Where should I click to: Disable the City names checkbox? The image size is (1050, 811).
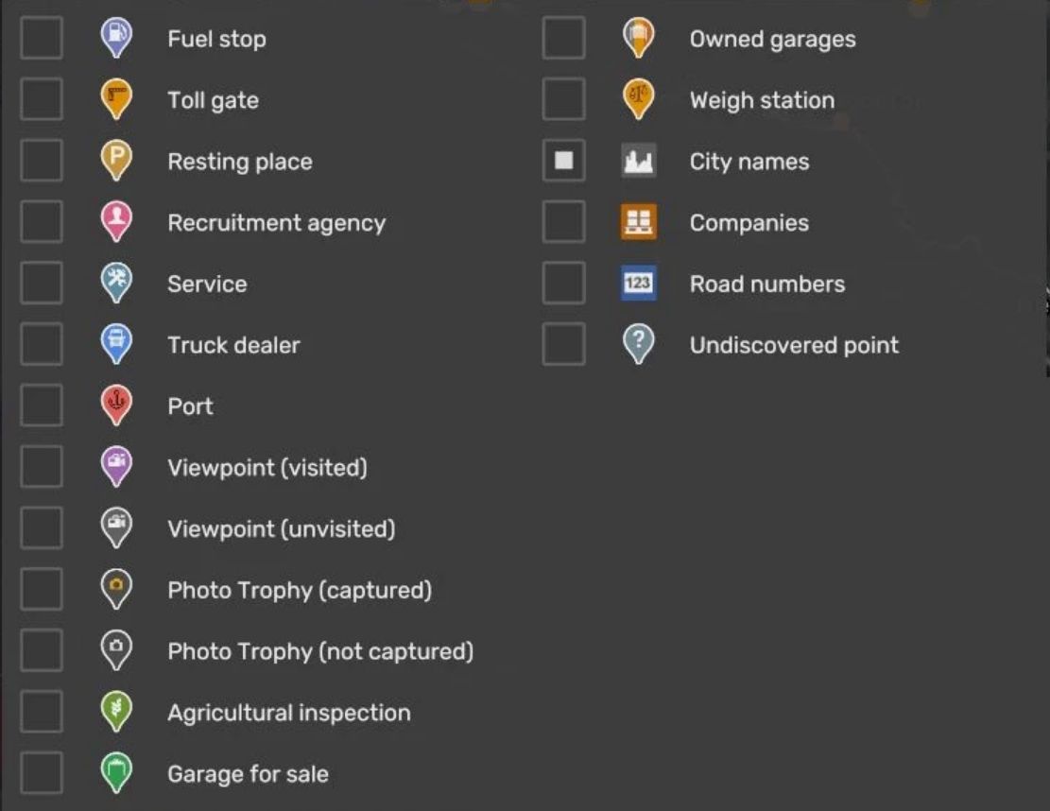pyautogui.click(x=563, y=161)
